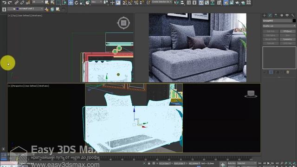Open the Top viewport [+] general menu
The image size is (297, 167).
coord(9,16)
